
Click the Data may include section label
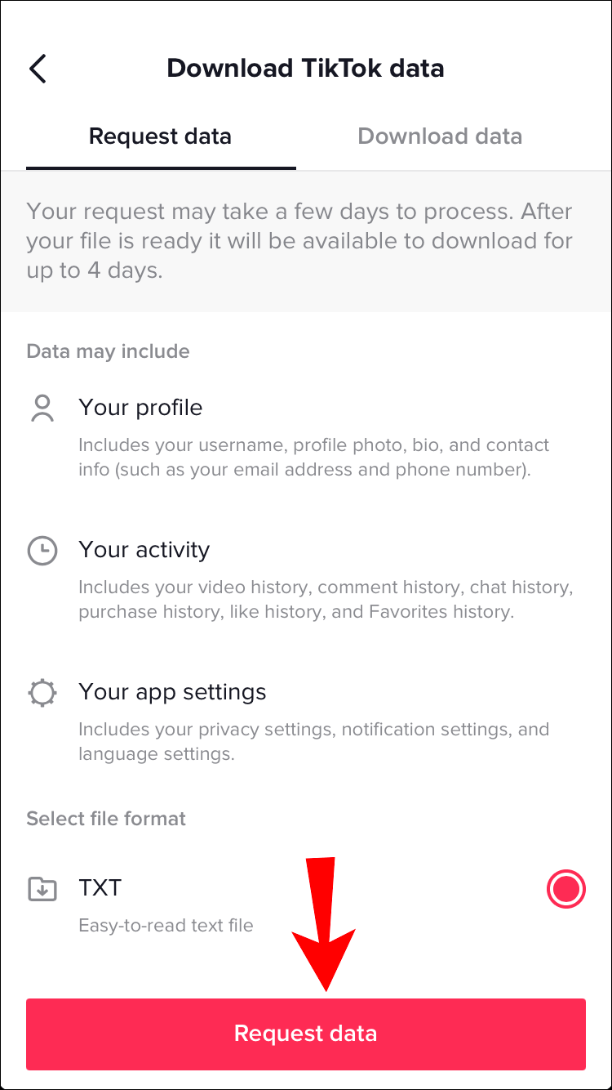click(x=108, y=351)
